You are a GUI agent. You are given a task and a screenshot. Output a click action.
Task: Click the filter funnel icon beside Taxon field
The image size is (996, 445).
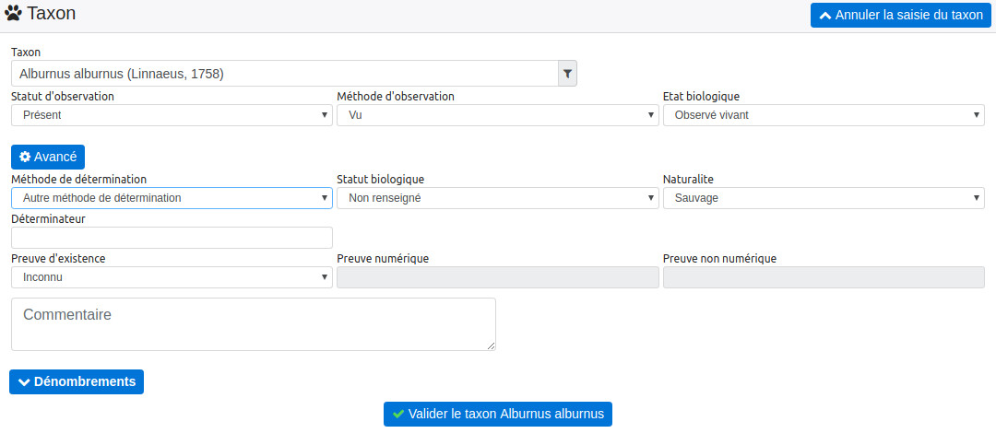(567, 74)
